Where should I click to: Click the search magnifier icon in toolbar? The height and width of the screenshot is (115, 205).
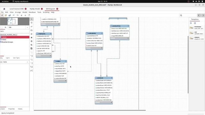tap(181, 15)
